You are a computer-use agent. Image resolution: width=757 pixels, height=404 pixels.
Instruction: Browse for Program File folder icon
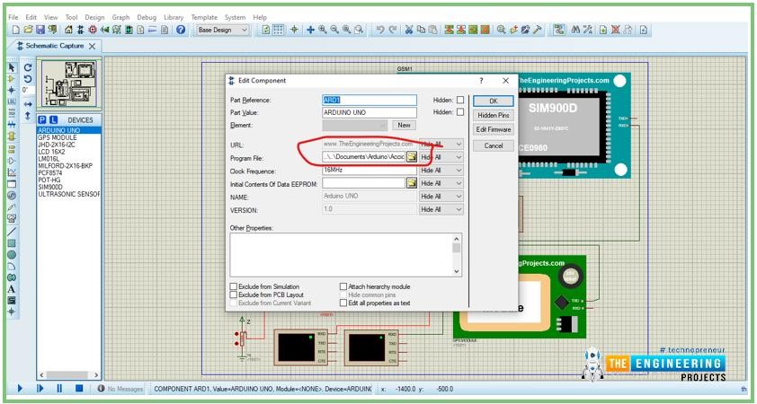412,157
